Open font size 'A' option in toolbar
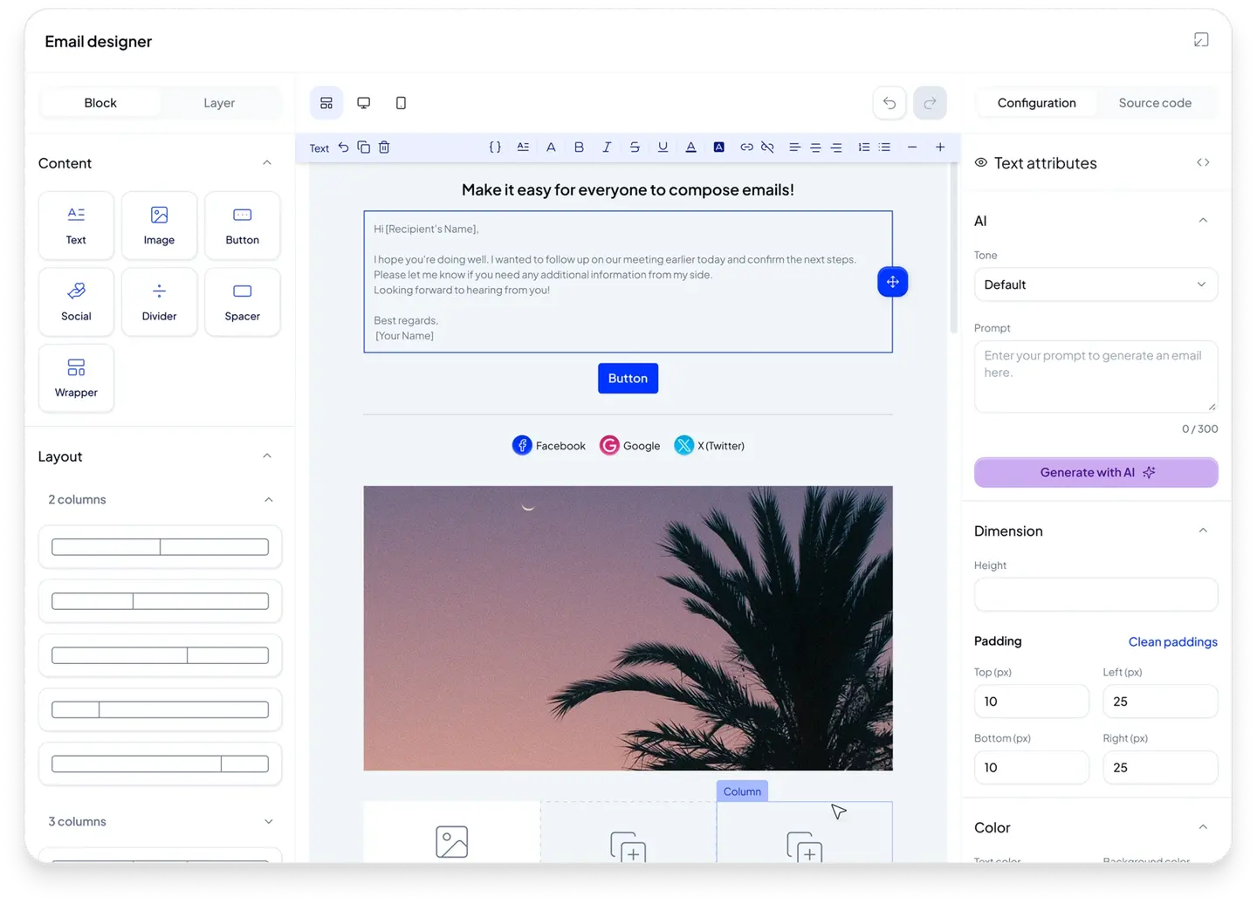Image resolution: width=1257 pixels, height=904 pixels. coord(551,147)
